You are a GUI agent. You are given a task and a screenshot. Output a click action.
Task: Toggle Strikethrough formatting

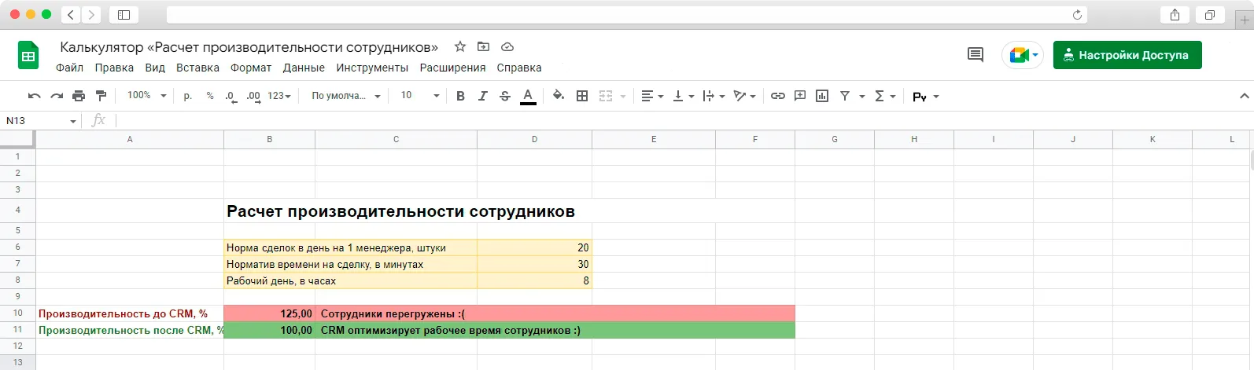505,96
